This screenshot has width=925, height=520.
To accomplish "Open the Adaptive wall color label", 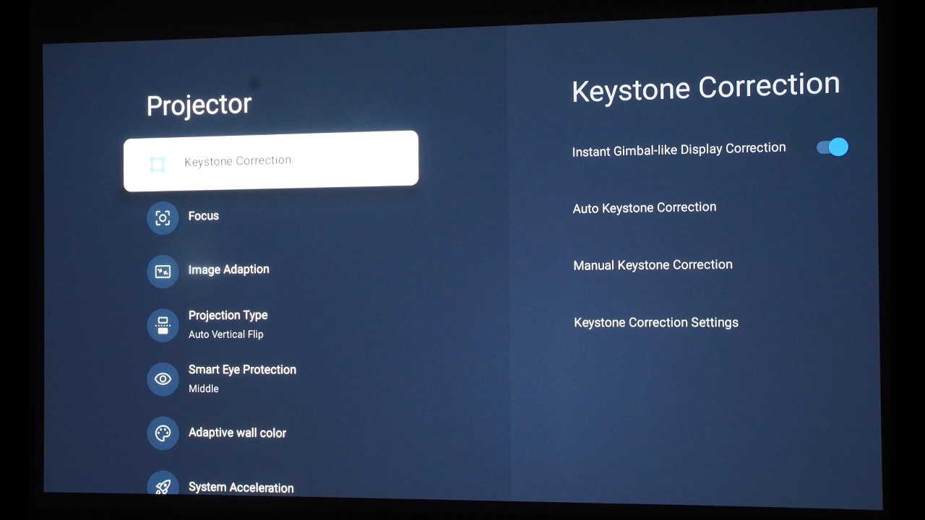I will click(237, 433).
